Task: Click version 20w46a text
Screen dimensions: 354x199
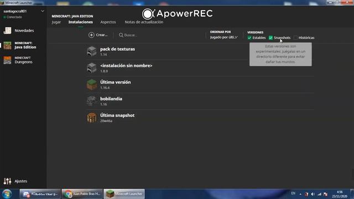Action: pos(106,121)
